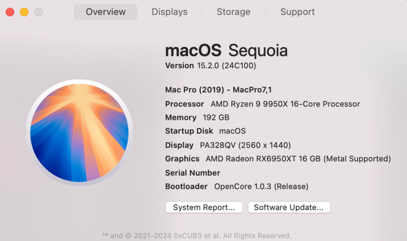The image size is (407, 241).
Task: Click the Serial Number label
Action: click(x=193, y=173)
